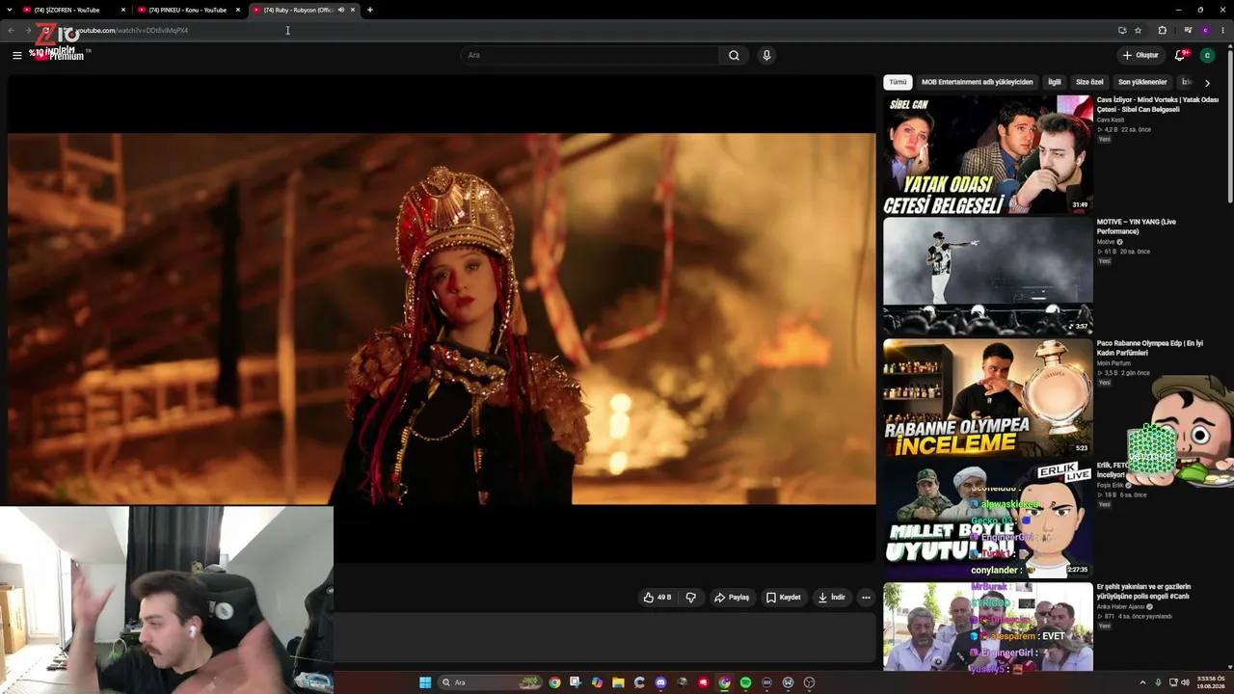Image resolution: width=1234 pixels, height=694 pixels.
Task: Close the Ruby - Rubycon tab
Action: click(x=353, y=10)
